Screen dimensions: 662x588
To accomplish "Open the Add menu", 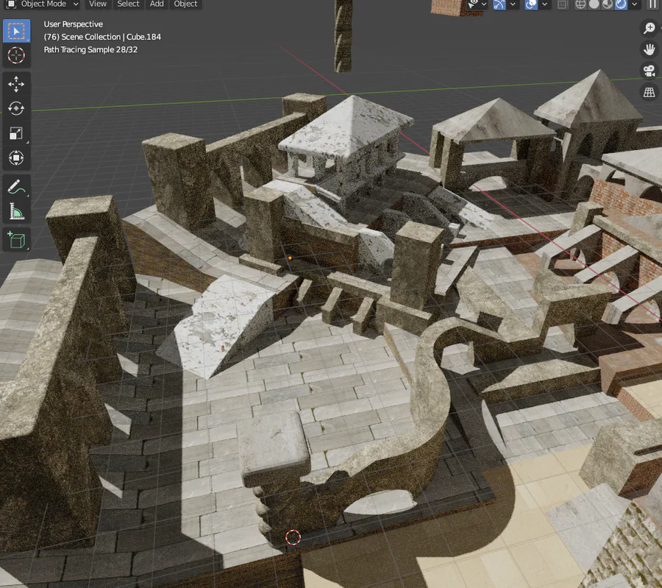I will (157, 4).
